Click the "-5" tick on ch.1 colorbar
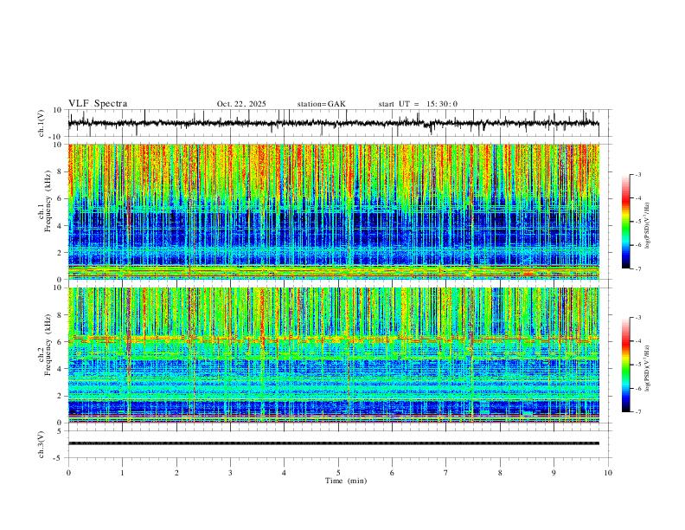The image size is (685, 530). coord(638,222)
